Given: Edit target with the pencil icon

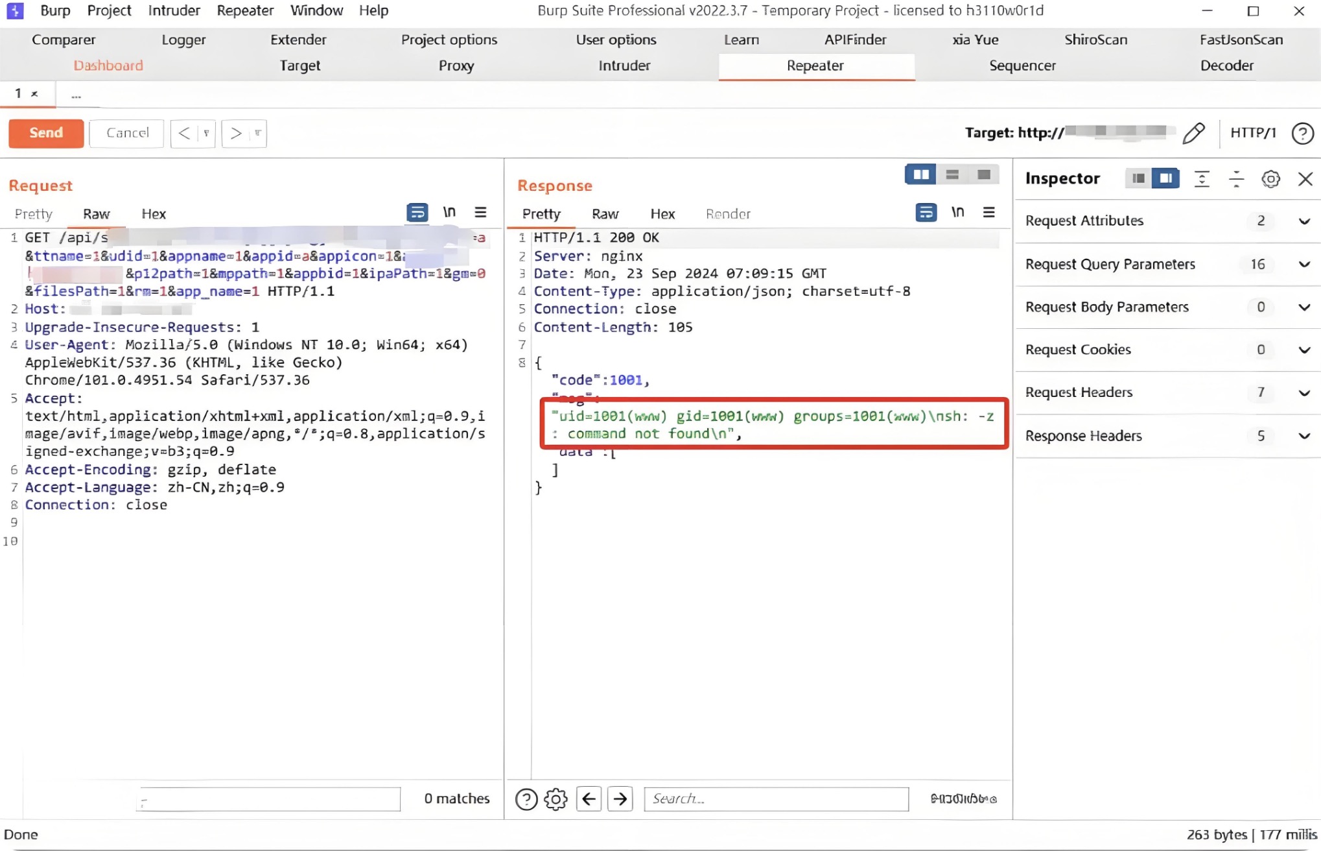Looking at the screenshot, I should pyautogui.click(x=1193, y=133).
